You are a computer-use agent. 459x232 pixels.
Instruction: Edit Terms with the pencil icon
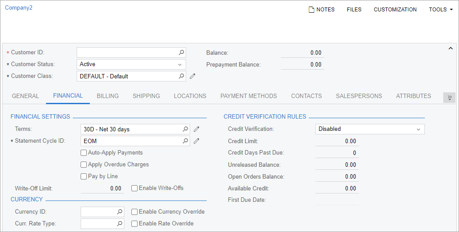(197, 129)
